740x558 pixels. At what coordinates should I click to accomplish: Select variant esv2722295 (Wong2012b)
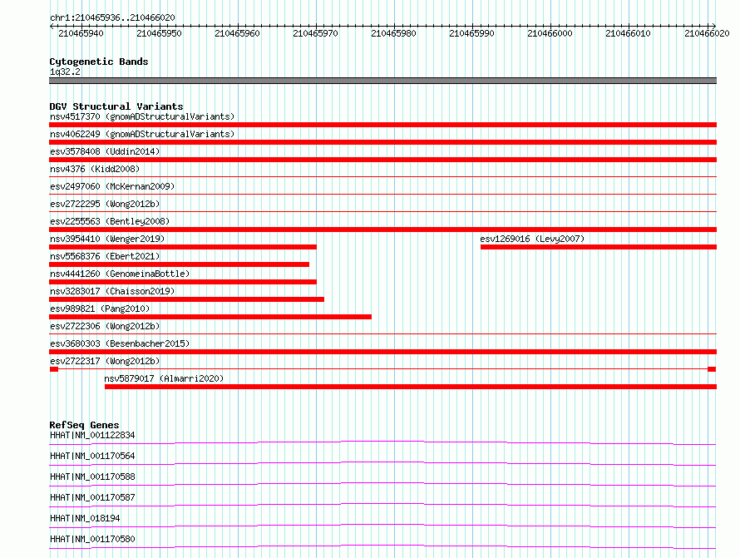pyautogui.click(x=105, y=204)
